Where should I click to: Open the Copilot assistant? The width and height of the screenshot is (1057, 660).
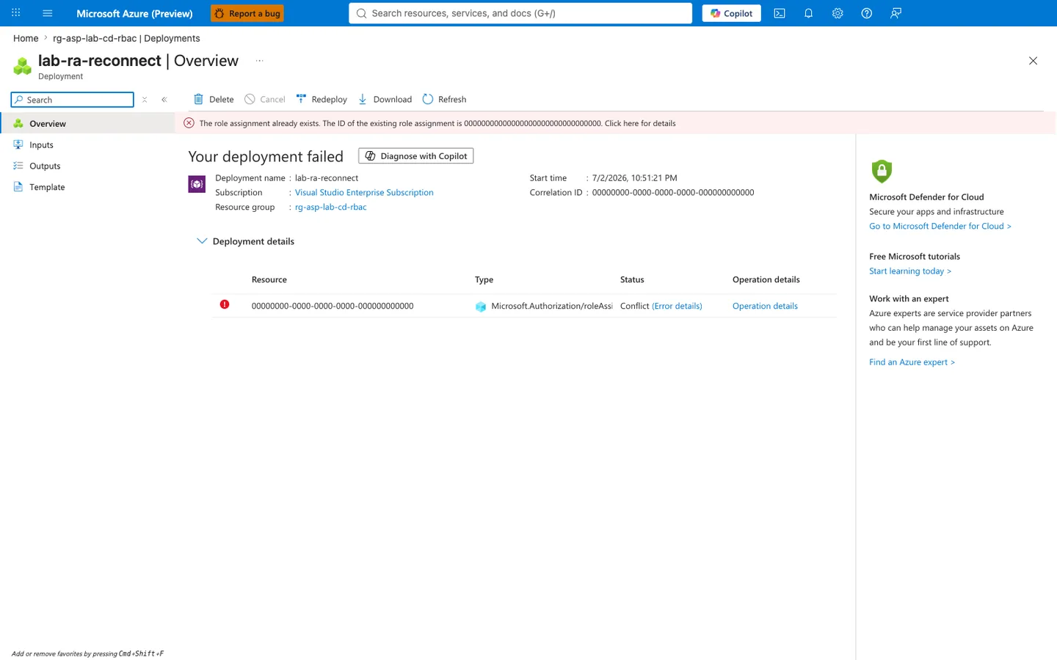(x=731, y=13)
